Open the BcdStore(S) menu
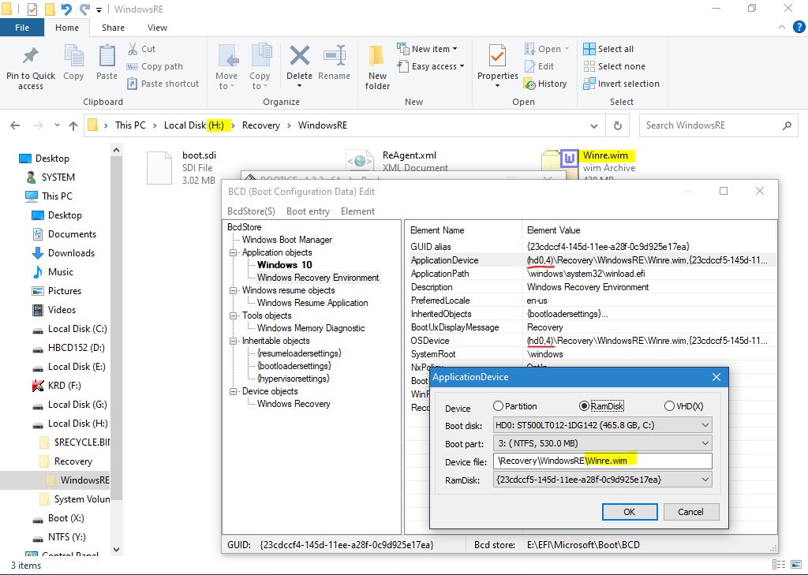This screenshot has width=808, height=575. [x=251, y=211]
